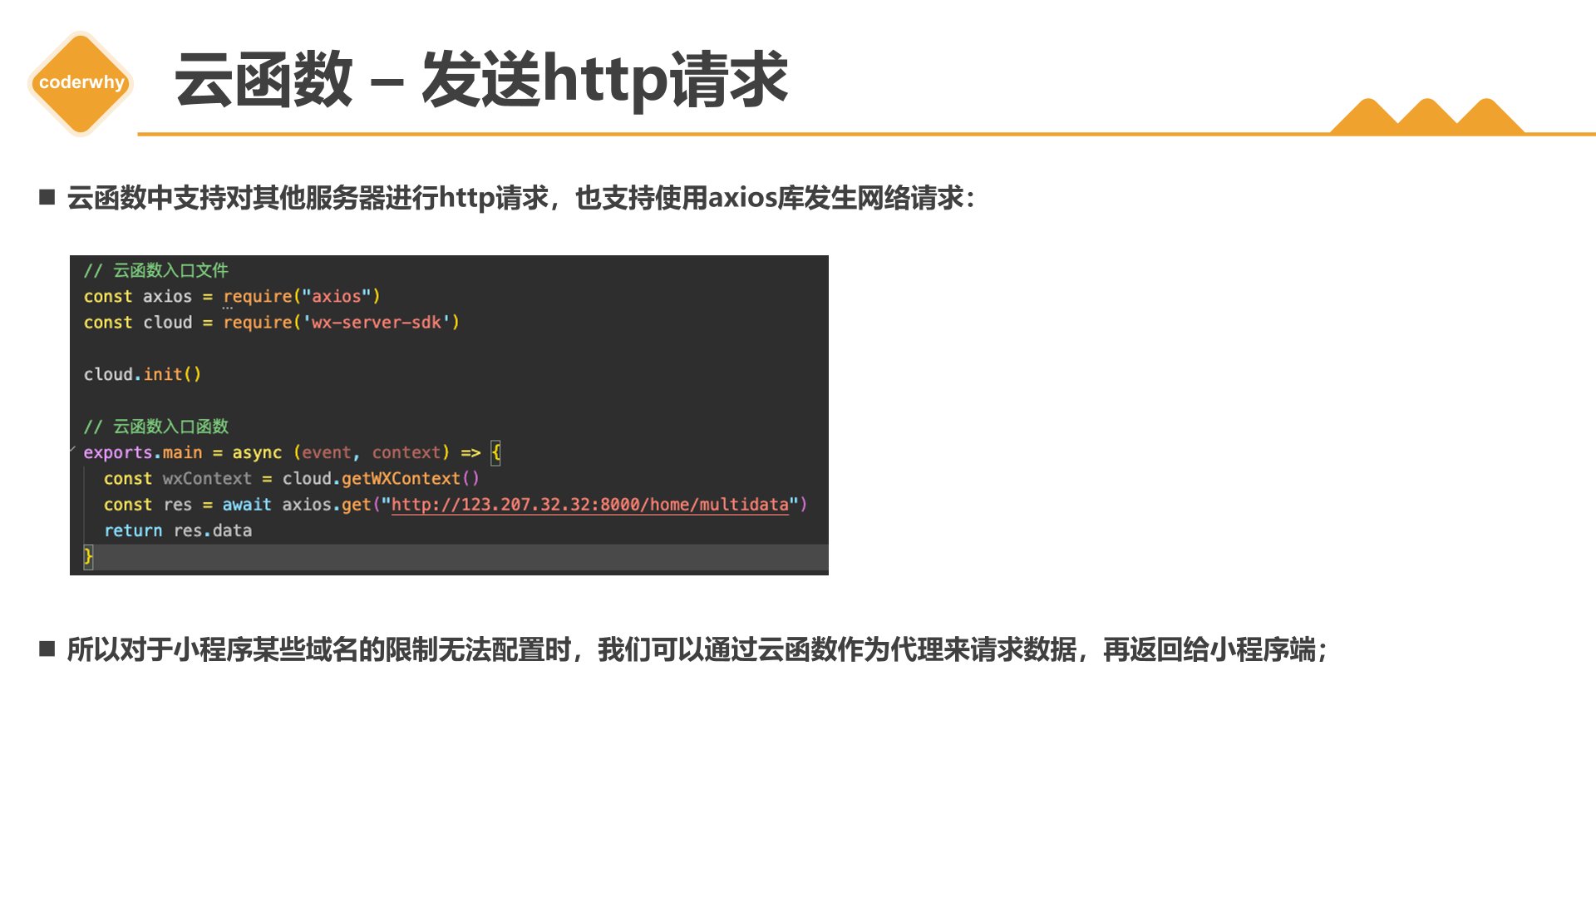Click the highlighted opening curly brace
Image resolution: width=1596 pixels, height=898 pixels.
tap(495, 452)
